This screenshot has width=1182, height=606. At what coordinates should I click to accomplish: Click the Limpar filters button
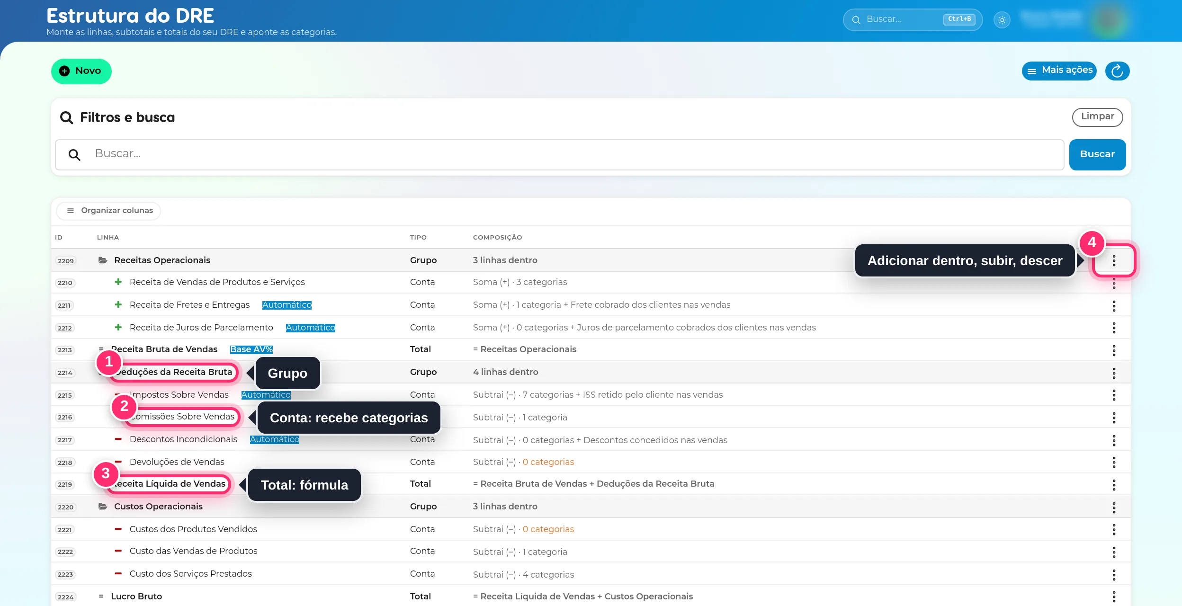[x=1097, y=116]
